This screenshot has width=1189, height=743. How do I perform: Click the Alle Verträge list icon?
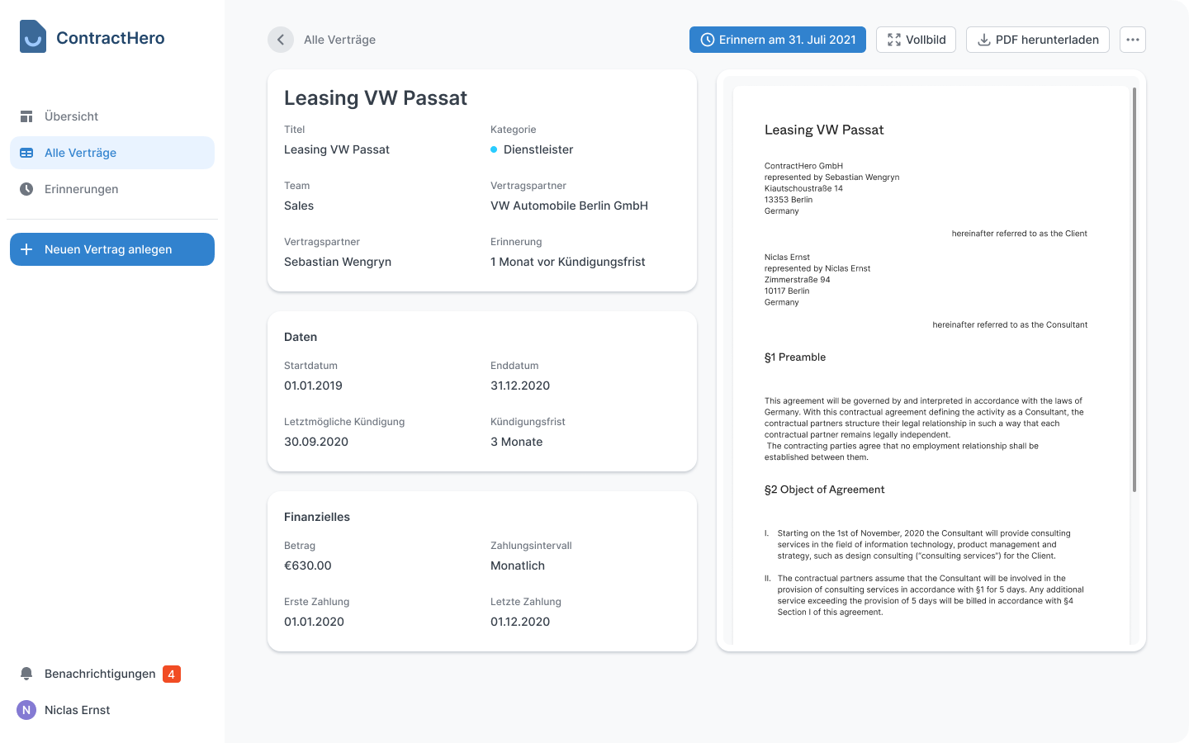click(x=26, y=153)
